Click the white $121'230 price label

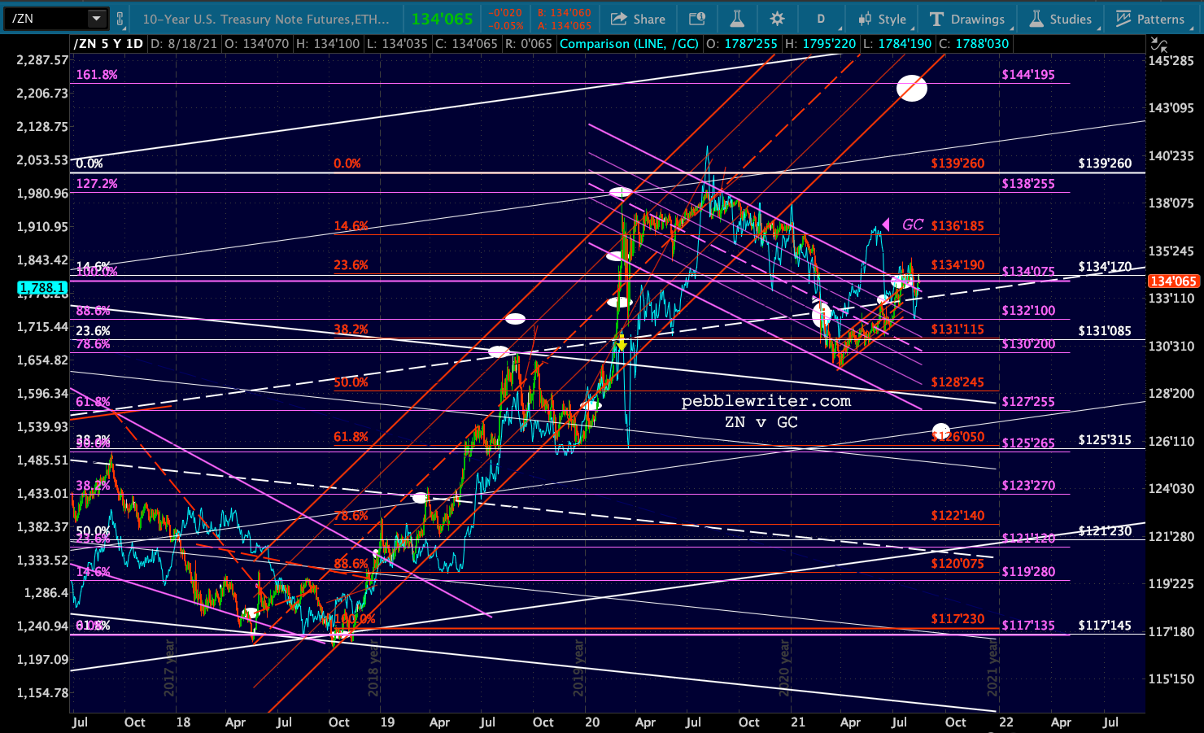tap(1105, 531)
